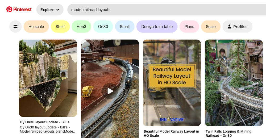Select the Ho scale filter chip
The width and height of the screenshot is (266, 138).
[36, 27]
